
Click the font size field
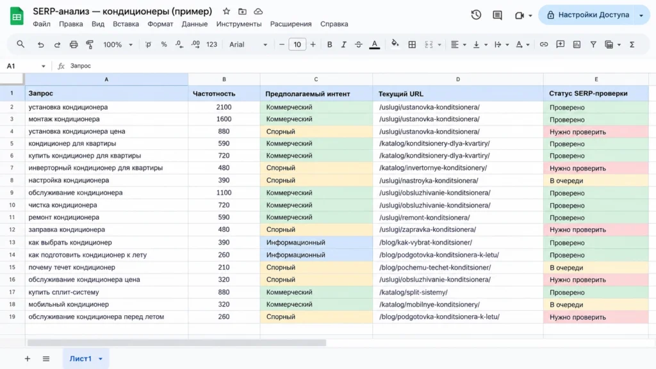[x=297, y=44]
